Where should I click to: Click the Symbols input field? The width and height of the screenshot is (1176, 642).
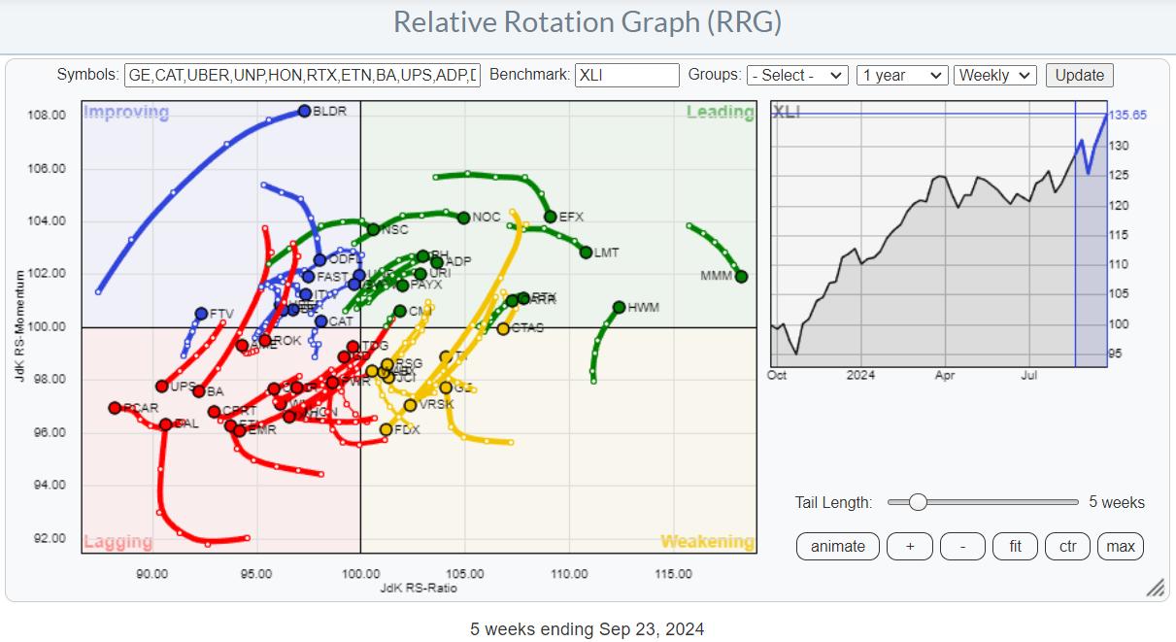click(302, 76)
